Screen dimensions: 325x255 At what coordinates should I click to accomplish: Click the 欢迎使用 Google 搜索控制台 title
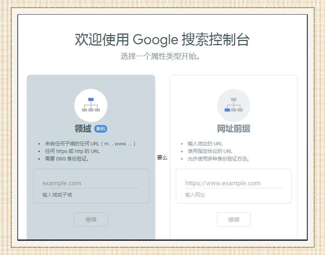(x=162, y=39)
